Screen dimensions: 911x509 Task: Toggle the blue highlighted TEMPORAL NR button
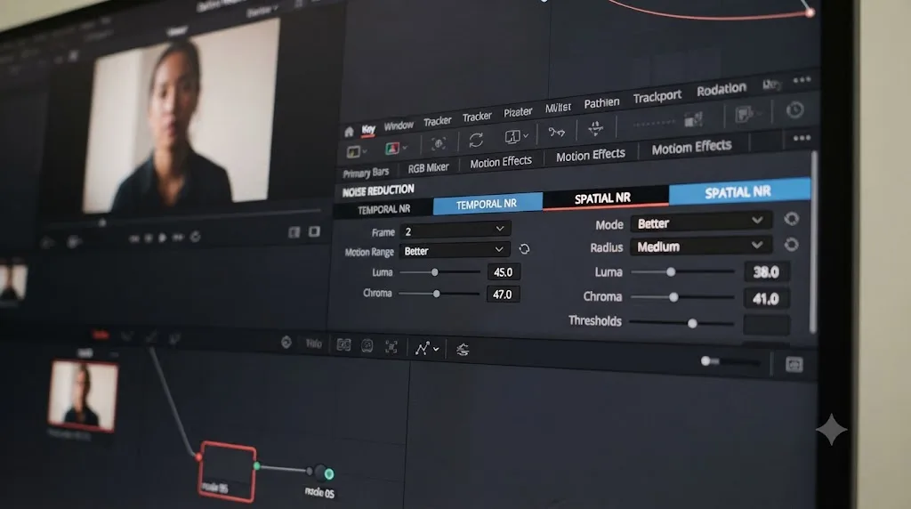pos(488,204)
